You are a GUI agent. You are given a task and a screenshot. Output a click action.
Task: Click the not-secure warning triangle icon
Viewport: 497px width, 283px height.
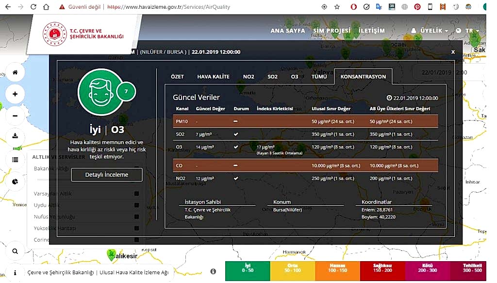pyautogui.click(x=62, y=7)
